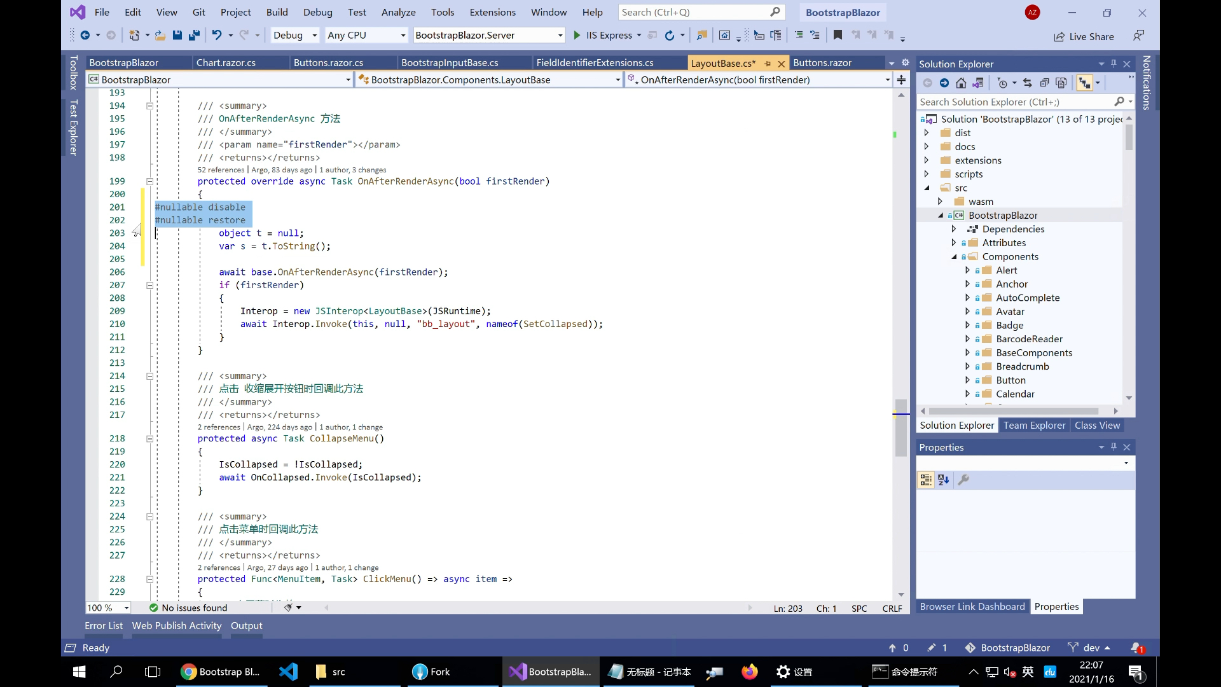Click the split editor icon above scrollbar
Viewport: 1221px width, 687px height.
[x=901, y=80]
